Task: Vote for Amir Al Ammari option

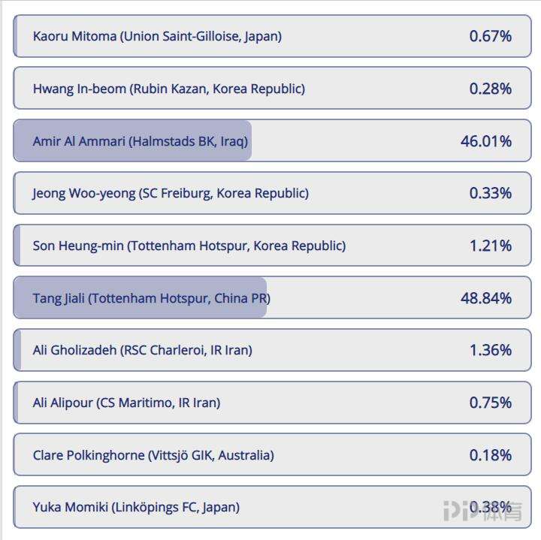Action: [272, 140]
